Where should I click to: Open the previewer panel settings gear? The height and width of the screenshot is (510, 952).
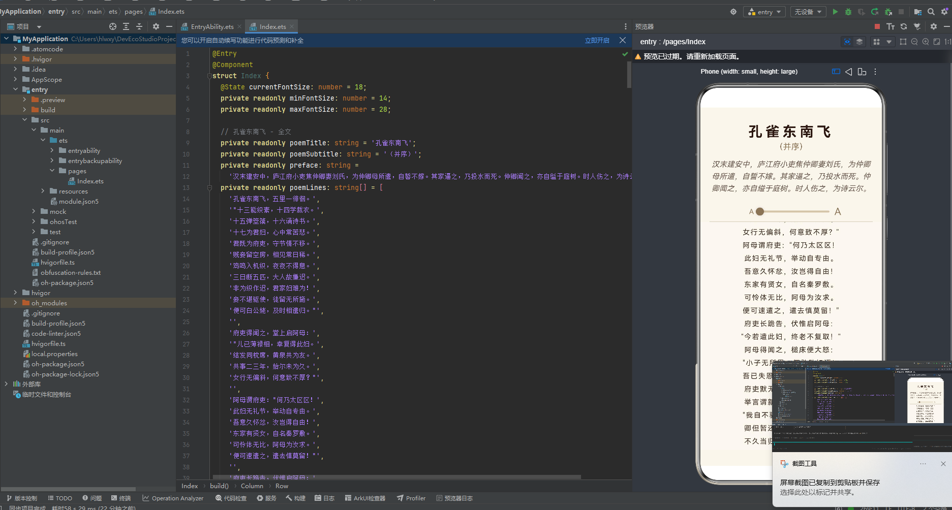(934, 26)
